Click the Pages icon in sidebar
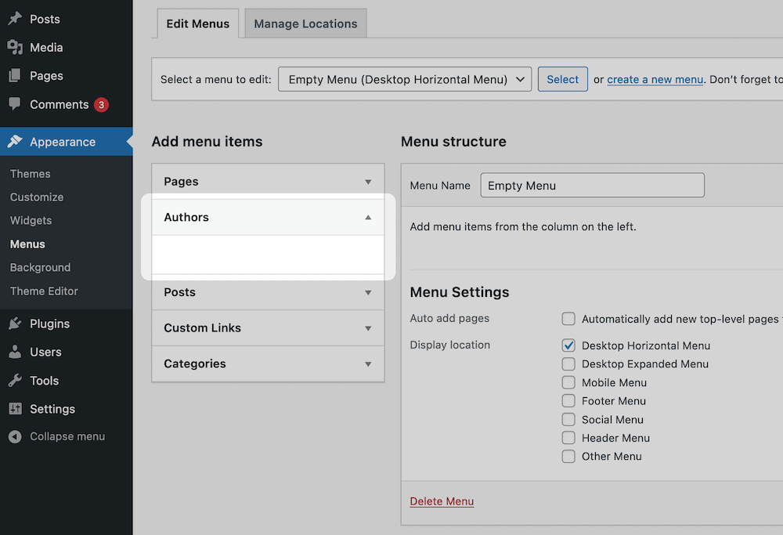 [x=15, y=76]
